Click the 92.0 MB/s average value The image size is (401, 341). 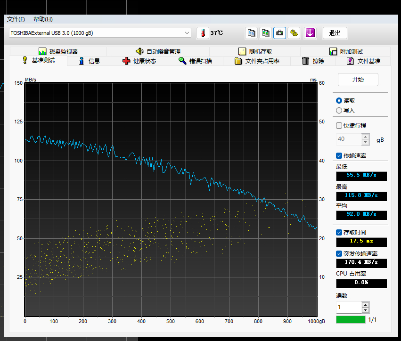(x=361, y=215)
